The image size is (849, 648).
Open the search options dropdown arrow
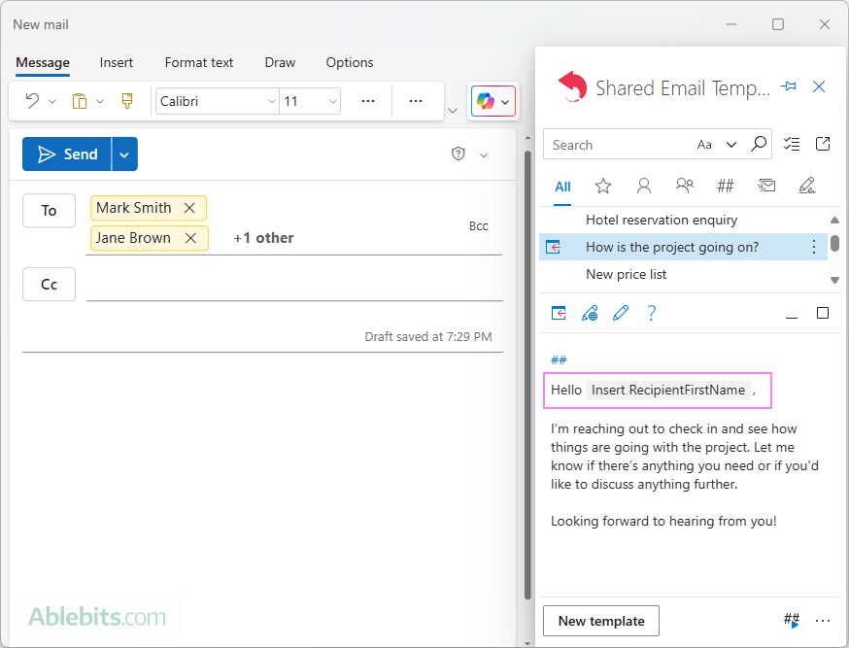point(731,145)
